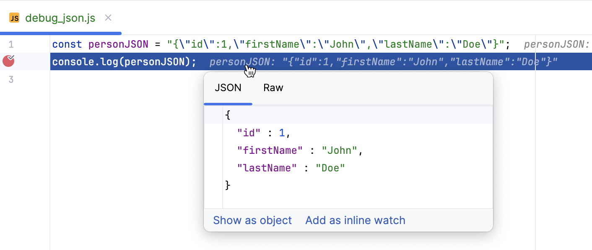Click the "id" key in the JSON viewer
592x250 pixels.
pos(249,133)
